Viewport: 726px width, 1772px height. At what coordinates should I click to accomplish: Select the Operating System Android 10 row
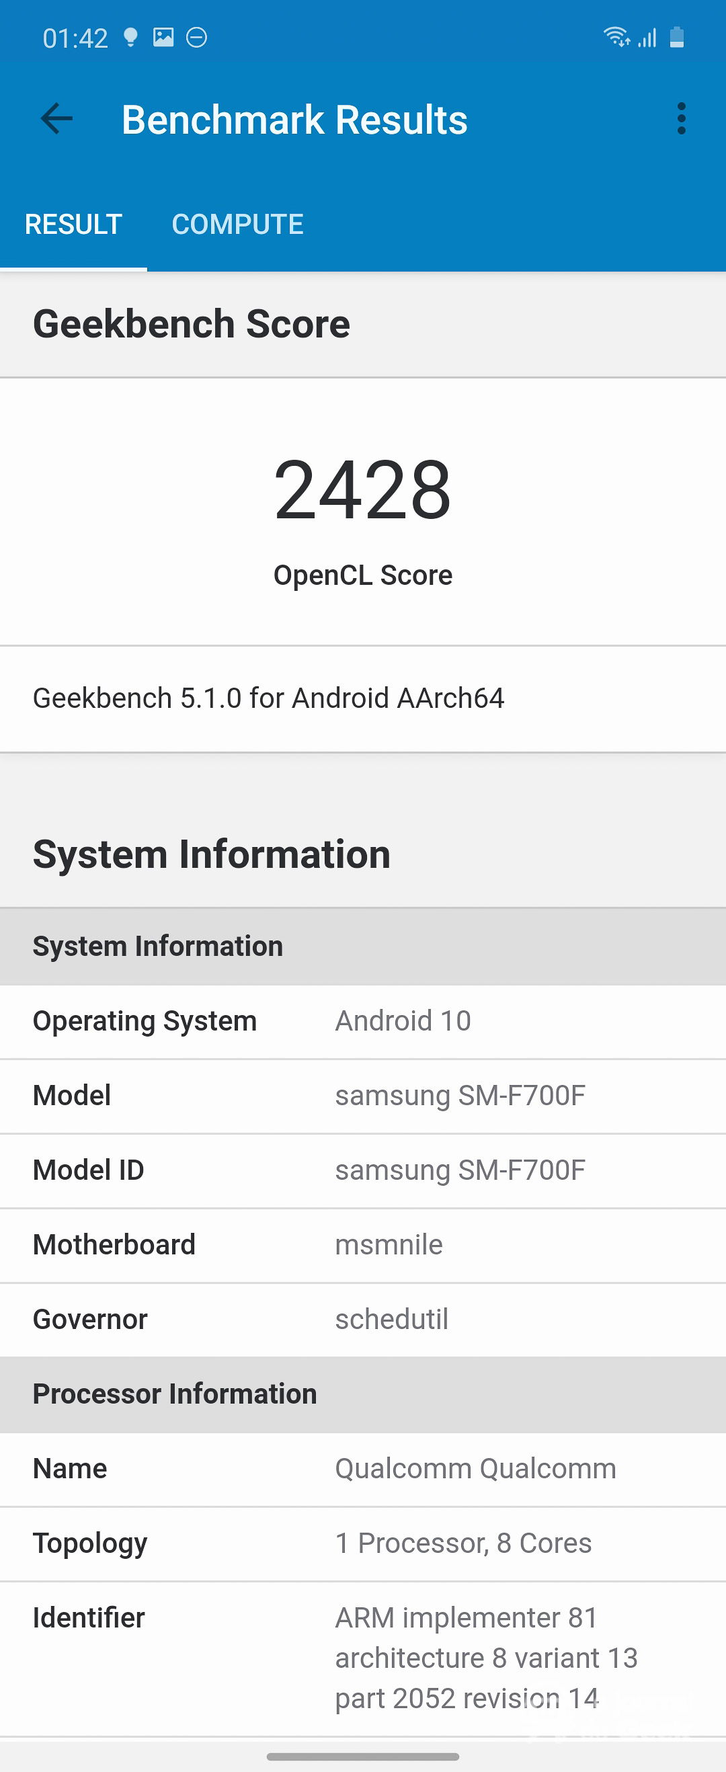click(362, 1021)
